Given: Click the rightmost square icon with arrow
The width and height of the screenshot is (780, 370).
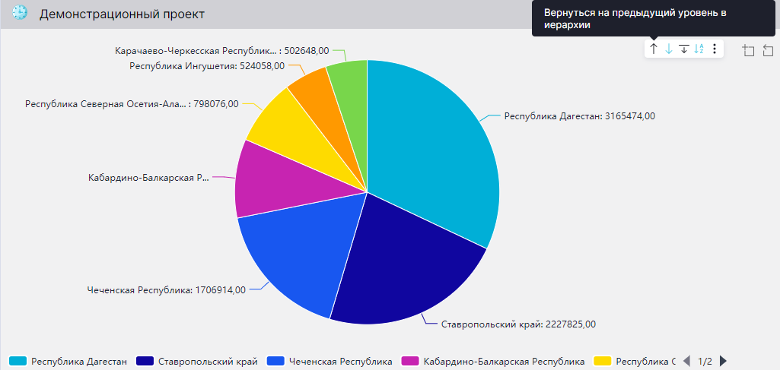Looking at the screenshot, I should (x=768, y=50).
